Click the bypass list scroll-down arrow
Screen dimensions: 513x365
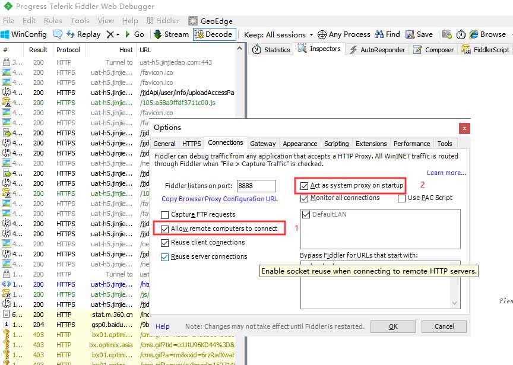[454, 303]
